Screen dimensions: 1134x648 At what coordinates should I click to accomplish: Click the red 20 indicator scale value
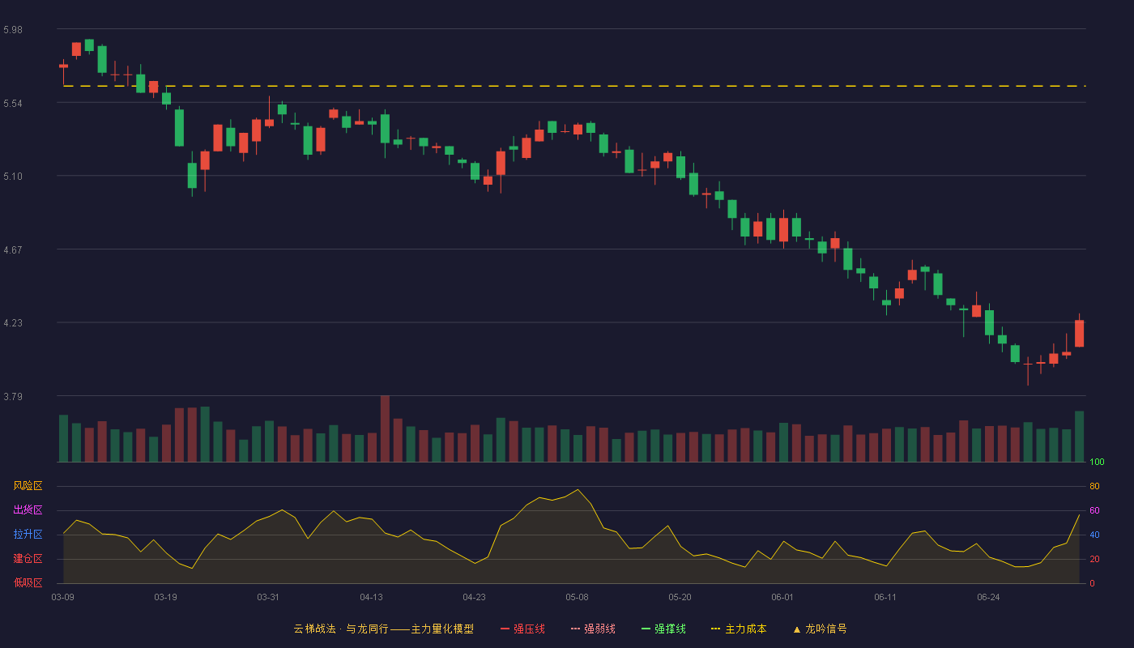click(x=1094, y=559)
